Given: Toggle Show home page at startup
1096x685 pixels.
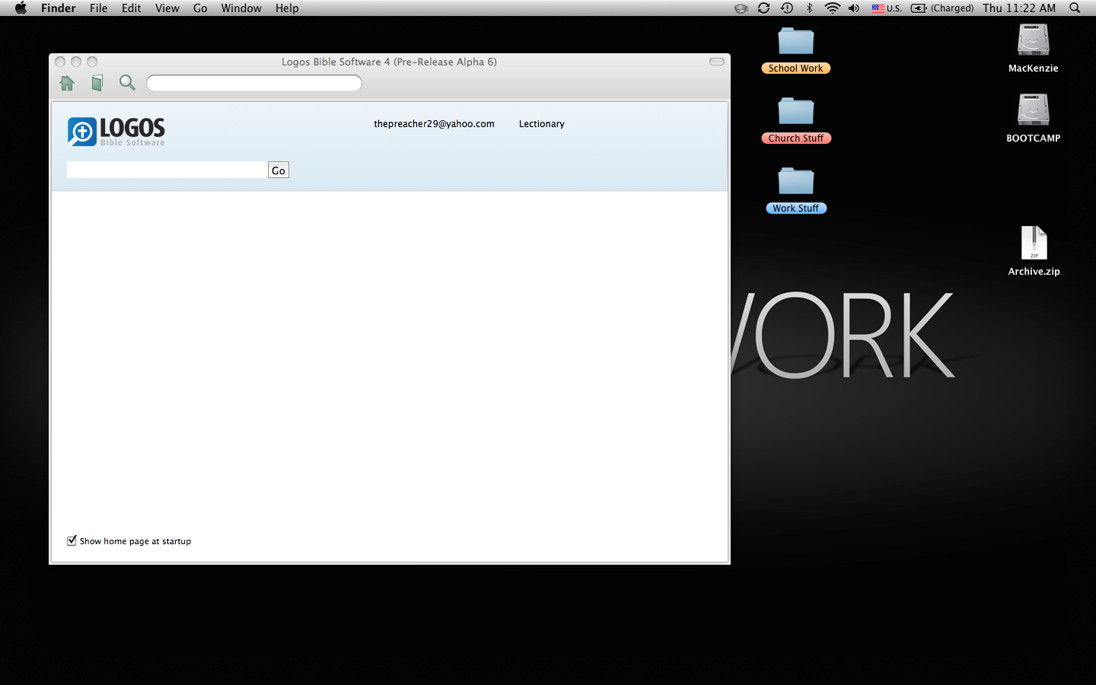Looking at the screenshot, I should [x=72, y=540].
